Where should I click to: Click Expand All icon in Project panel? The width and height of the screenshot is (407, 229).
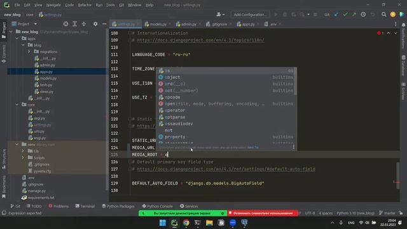(74, 24)
